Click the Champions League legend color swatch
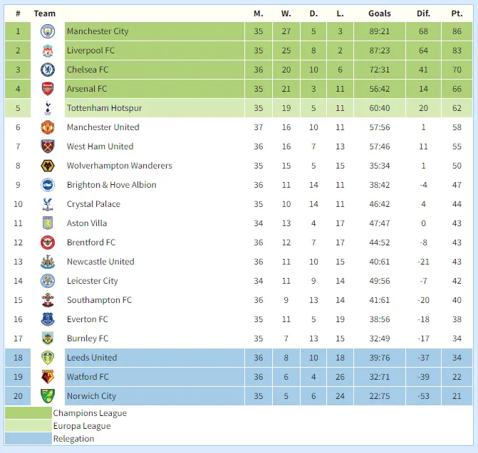 click(x=28, y=413)
